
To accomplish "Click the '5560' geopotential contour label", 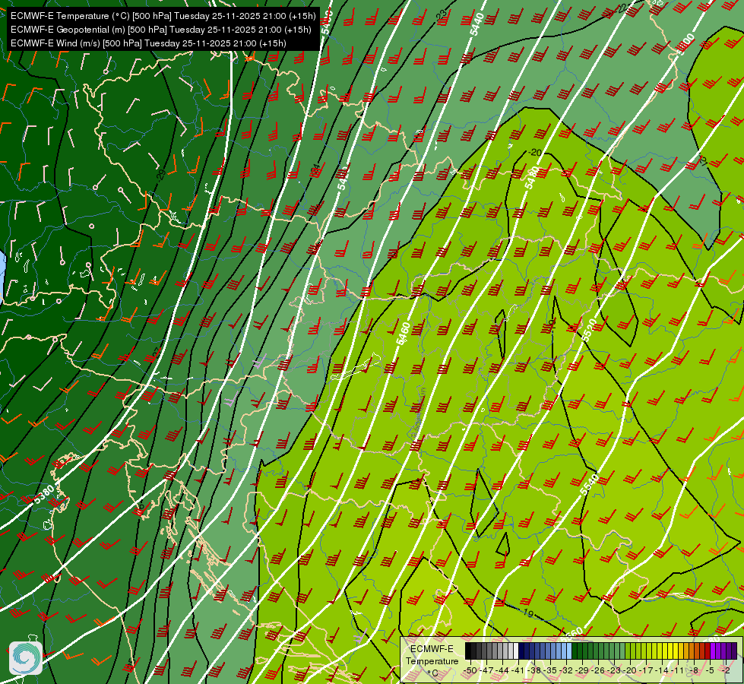I will click(x=571, y=634).
